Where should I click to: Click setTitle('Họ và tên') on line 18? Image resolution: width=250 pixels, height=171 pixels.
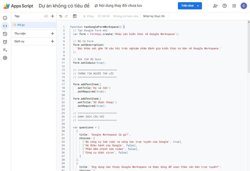click(93, 88)
